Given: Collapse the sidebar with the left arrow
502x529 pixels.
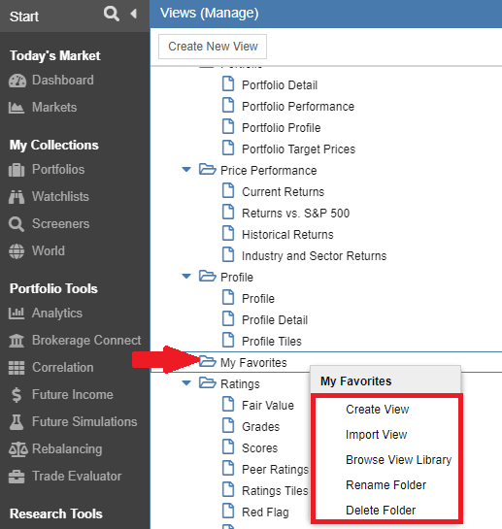Looking at the screenshot, I should point(133,14).
